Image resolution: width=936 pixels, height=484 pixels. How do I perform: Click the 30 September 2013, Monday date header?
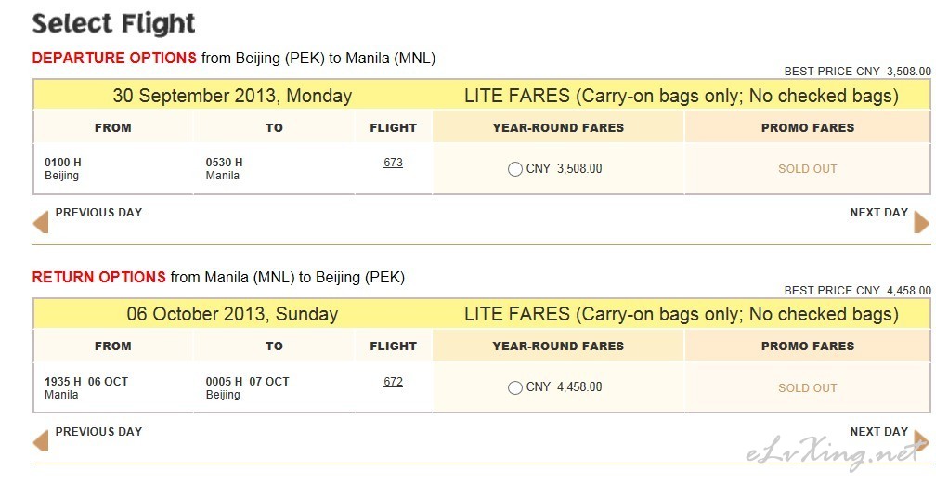[232, 96]
